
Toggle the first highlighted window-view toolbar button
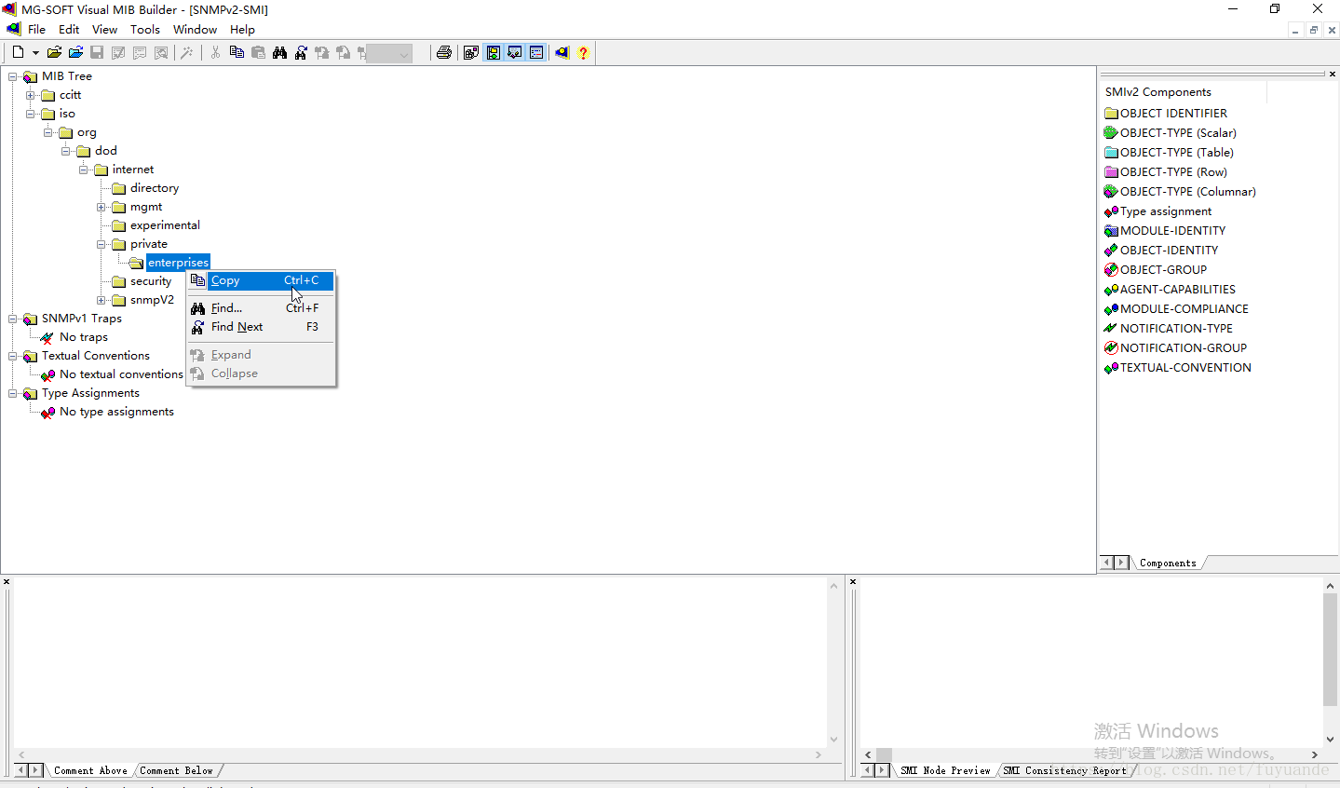point(494,53)
